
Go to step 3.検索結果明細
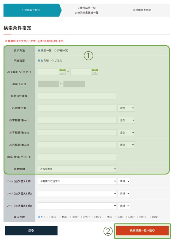point(142,10)
